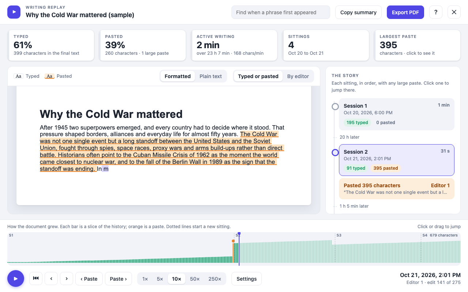Open the Pasted 395 characters entry

[x=397, y=189]
